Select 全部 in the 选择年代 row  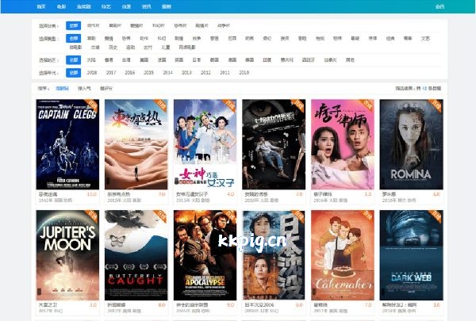click(x=74, y=72)
